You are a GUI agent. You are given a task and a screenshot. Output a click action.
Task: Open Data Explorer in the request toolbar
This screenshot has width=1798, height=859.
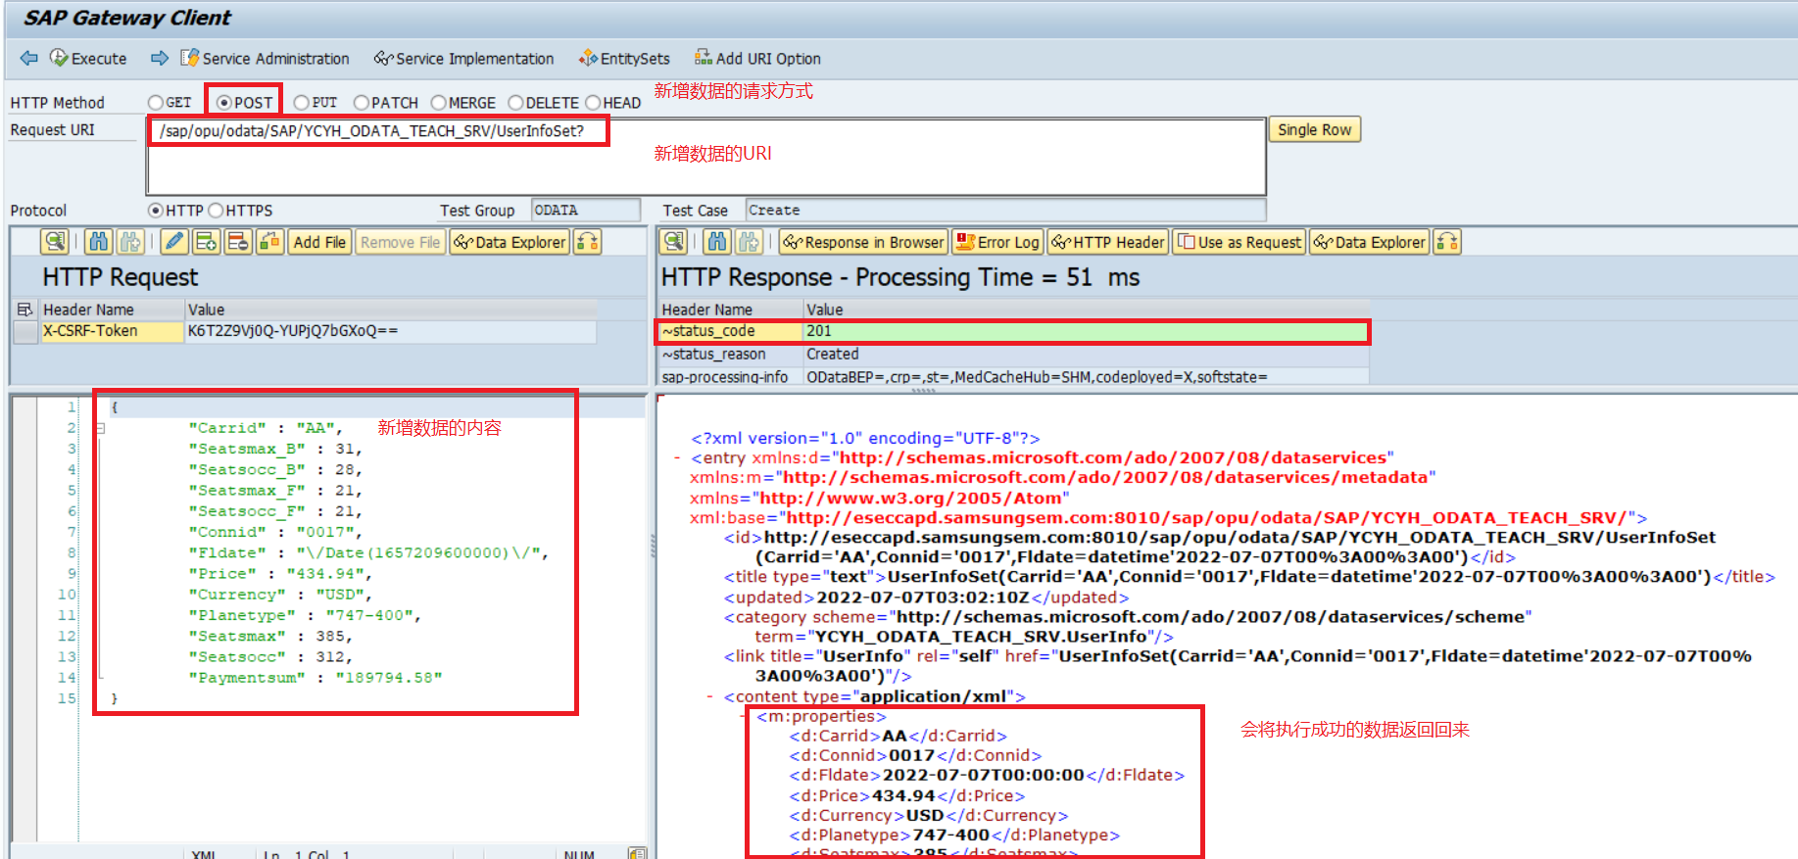(510, 242)
